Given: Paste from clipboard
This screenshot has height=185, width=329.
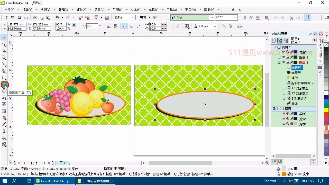Looking at the screenshot, I should 48,17.
